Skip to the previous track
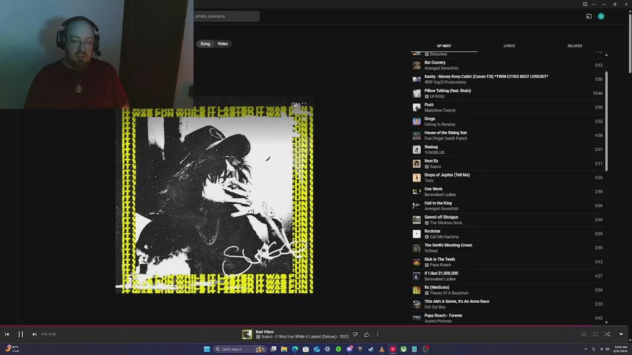The width and height of the screenshot is (632, 355). tap(7, 334)
